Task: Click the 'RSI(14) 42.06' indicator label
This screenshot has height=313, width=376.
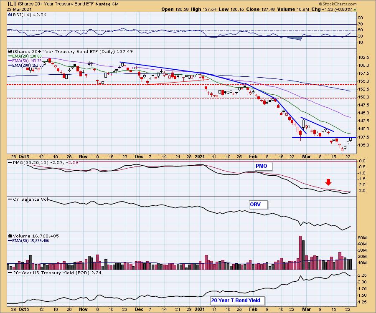Action: tap(30, 15)
